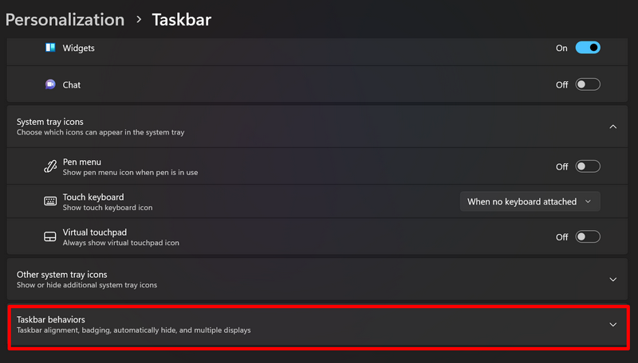Screen dimensions: 638x363
Task: Enable the Virtual touchpad toggle
Action: (x=588, y=236)
